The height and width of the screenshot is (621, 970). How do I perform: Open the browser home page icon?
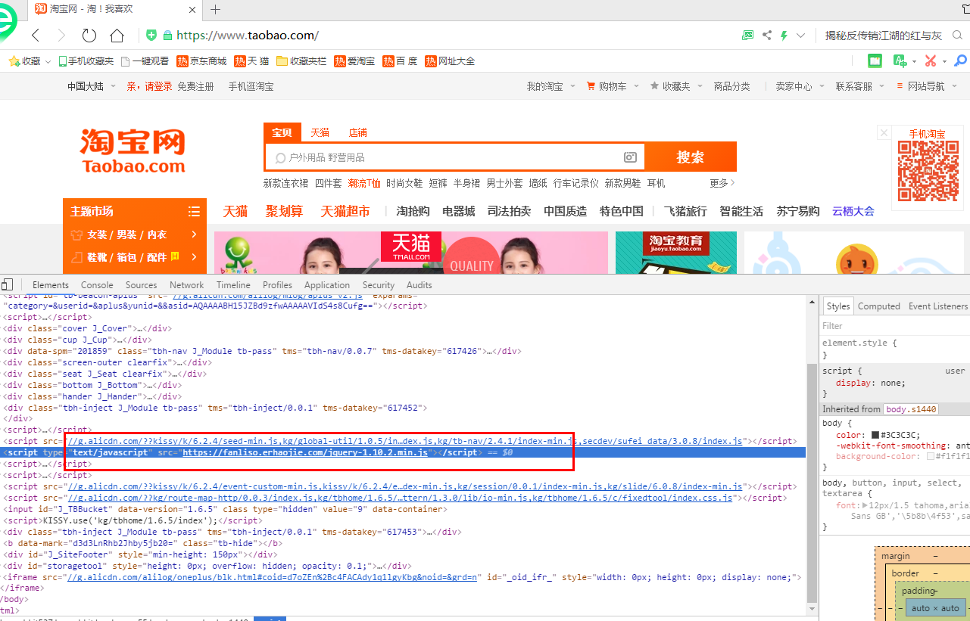(117, 36)
